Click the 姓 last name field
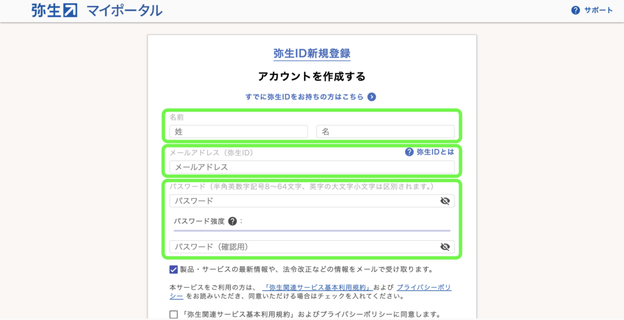 tap(238, 131)
